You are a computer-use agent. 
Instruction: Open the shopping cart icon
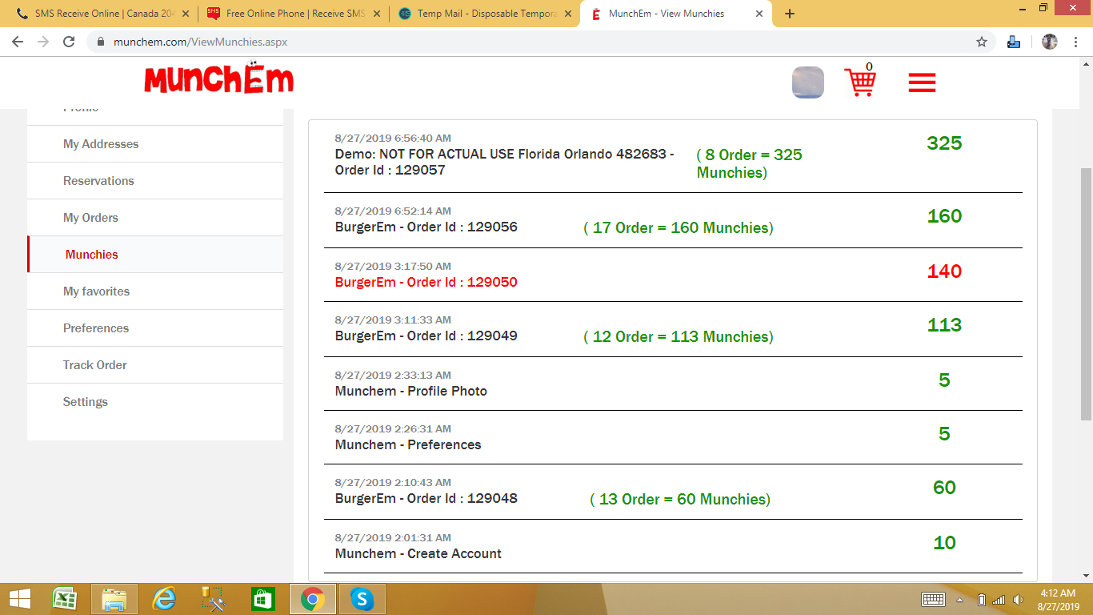click(860, 82)
